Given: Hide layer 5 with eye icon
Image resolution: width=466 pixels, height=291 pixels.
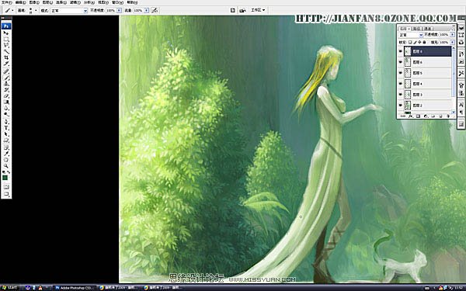Looking at the screenshot, I should (x=401, y=73).
